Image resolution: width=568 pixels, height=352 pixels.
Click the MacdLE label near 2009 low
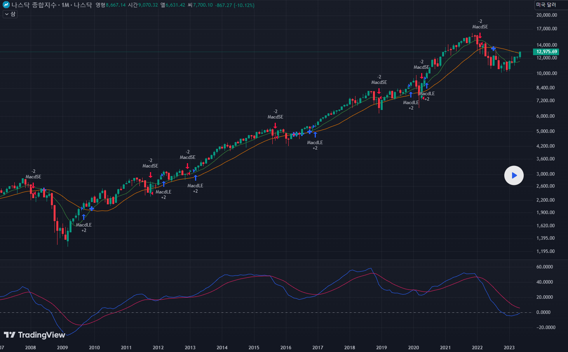coord(84,225)
